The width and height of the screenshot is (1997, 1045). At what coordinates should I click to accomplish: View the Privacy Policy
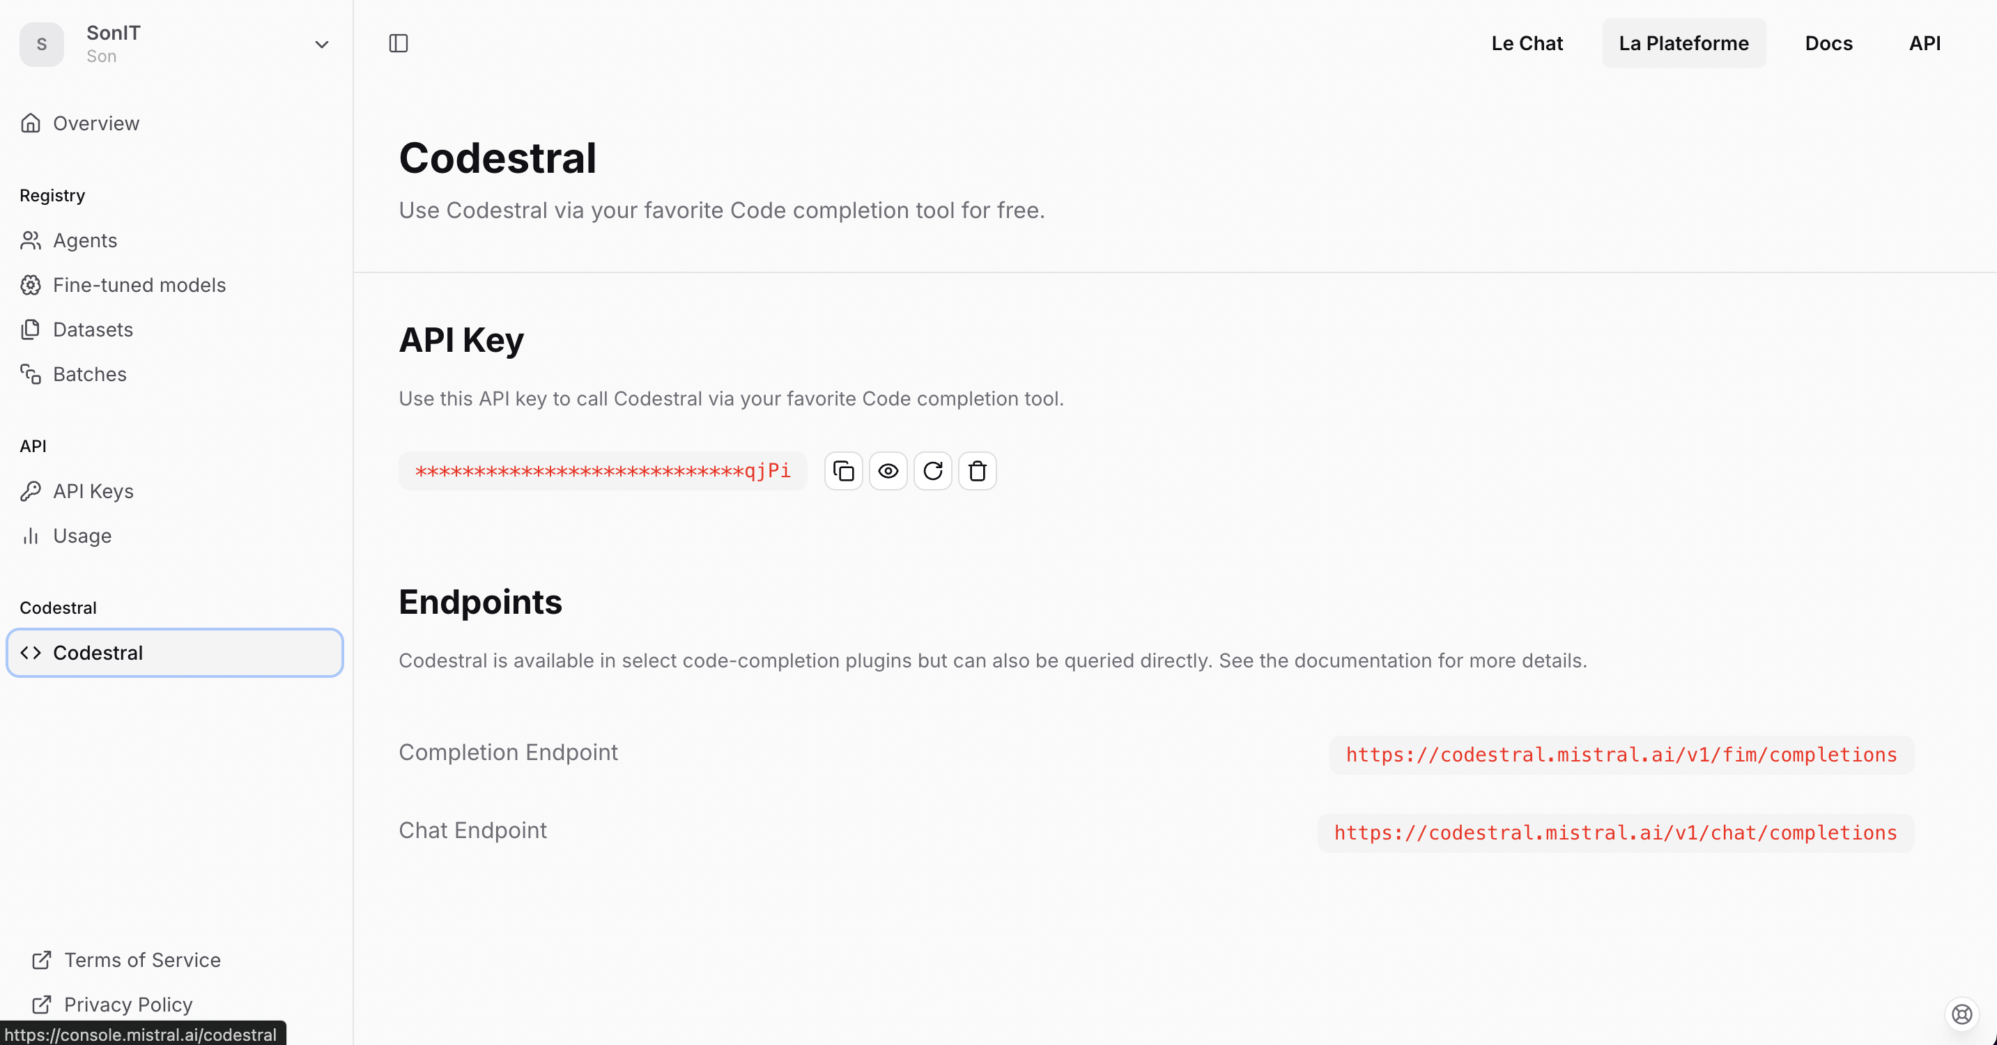point(129,1004)
